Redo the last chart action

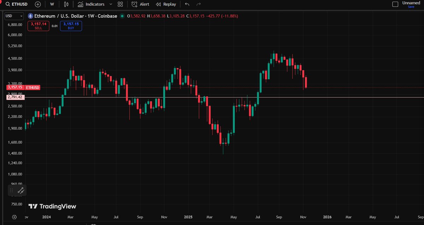(199, 4)
